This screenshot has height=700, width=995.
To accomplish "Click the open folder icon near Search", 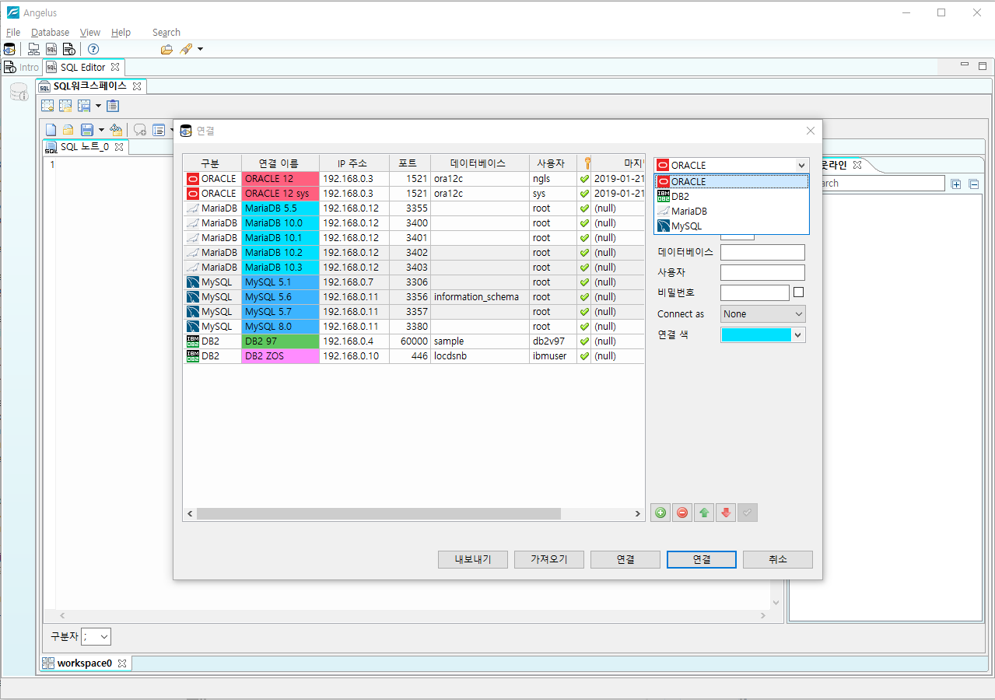I will pyautogui.click(x=166, y=49).
